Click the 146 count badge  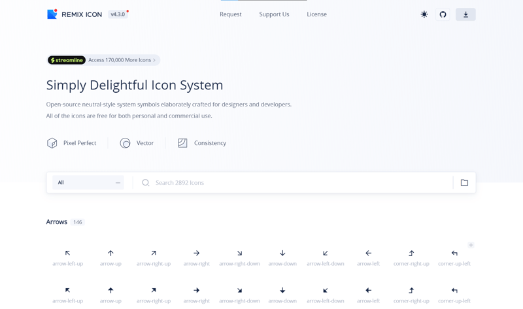point(78,222)
